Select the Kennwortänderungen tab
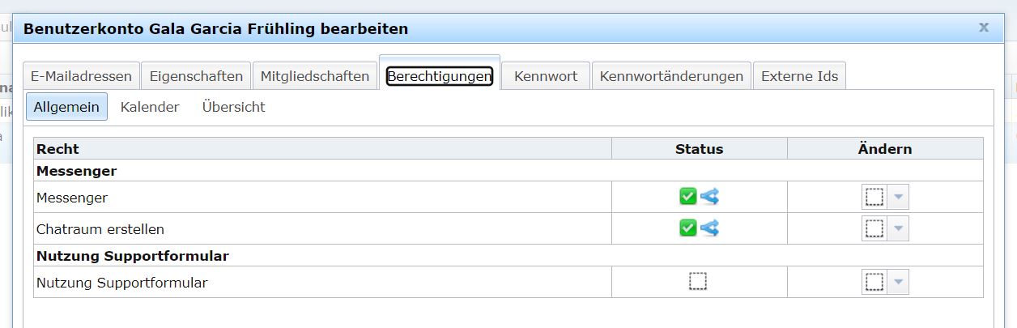 [x=671, y=76]
